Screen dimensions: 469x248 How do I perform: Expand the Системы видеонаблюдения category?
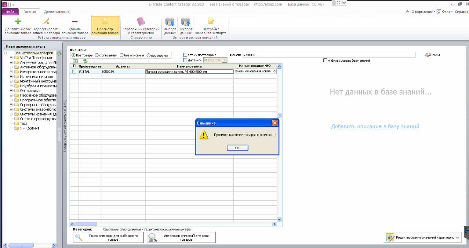tap(11, 109)
